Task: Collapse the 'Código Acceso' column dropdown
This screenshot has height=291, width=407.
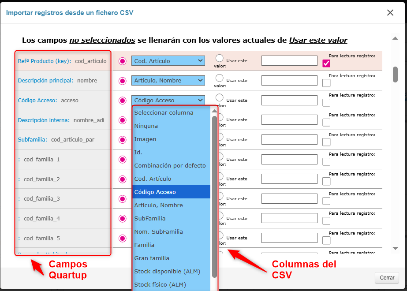Action: pyautogui.click(x=168, y=101)
